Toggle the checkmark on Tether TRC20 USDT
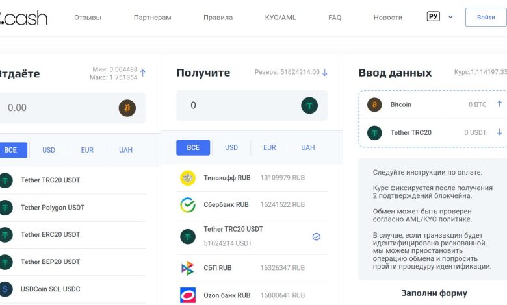This screenshot has height=305, width=507. (x=316, y=237)
